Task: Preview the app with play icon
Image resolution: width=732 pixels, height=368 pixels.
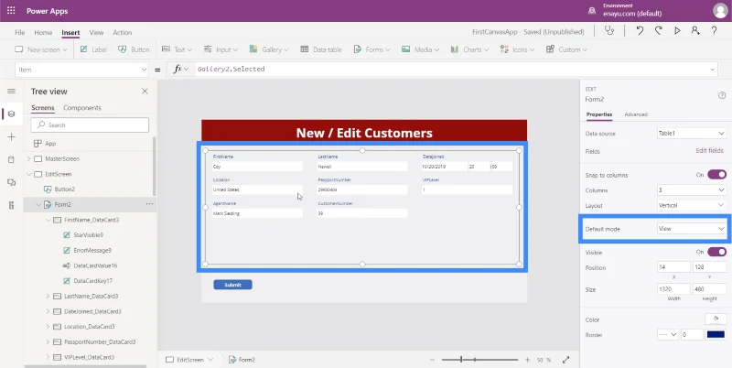Action: click(677, 31)
